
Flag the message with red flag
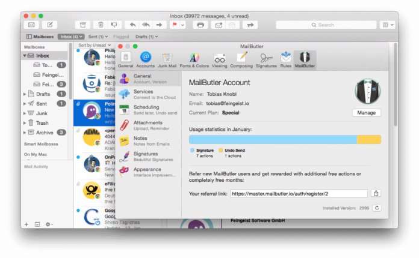pos(175,25)
